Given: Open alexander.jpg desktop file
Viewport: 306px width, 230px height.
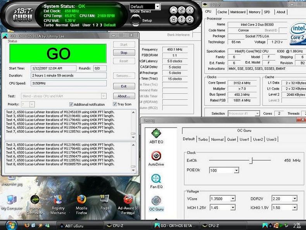Looking at the screenshot, I should pos(12,181).
